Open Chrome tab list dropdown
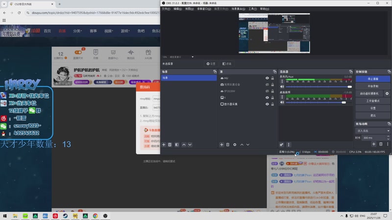The image size is (392, 220). pyautogui.click(x=4, y=4)
